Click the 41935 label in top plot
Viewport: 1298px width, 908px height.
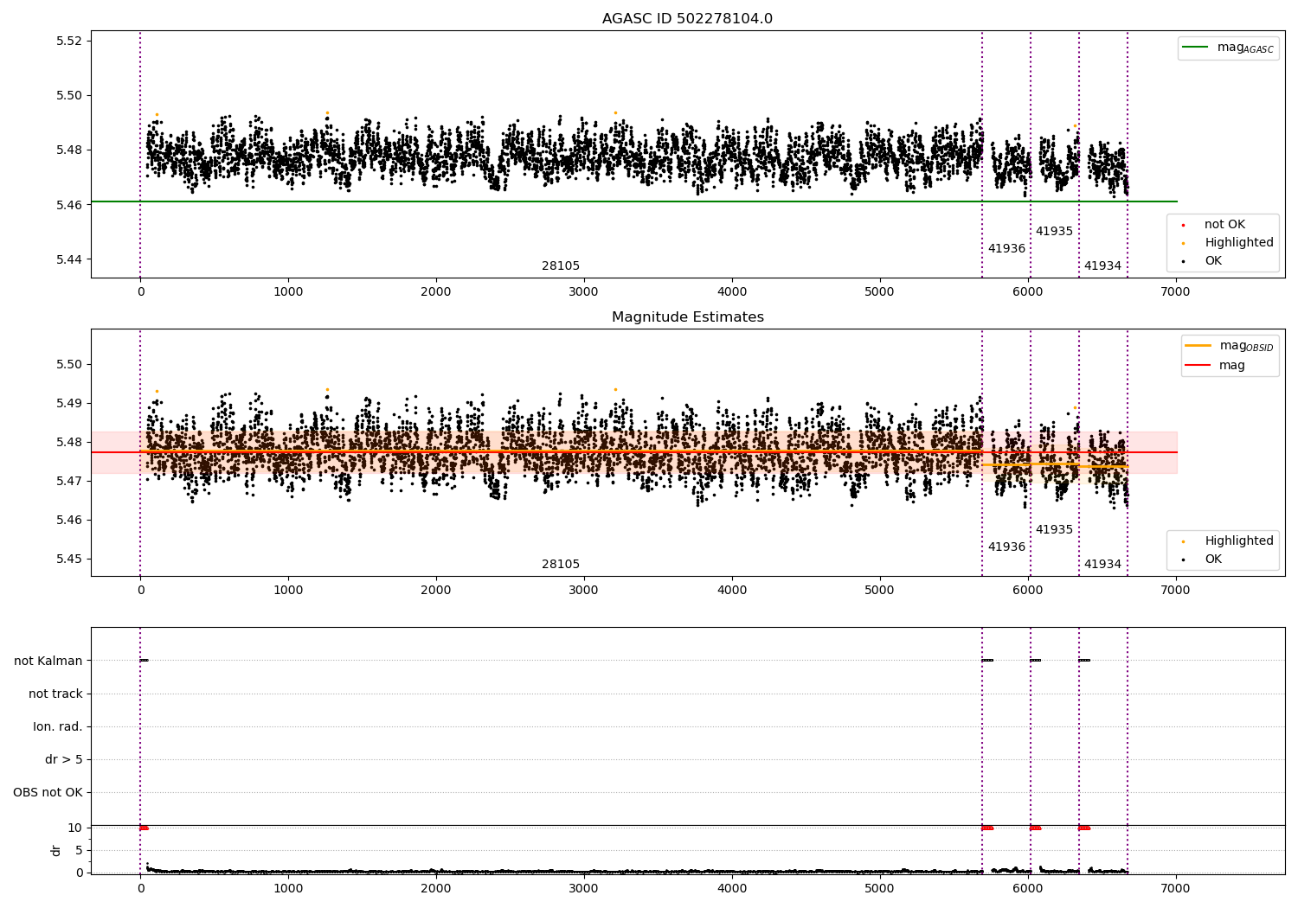click(1054, 232)
